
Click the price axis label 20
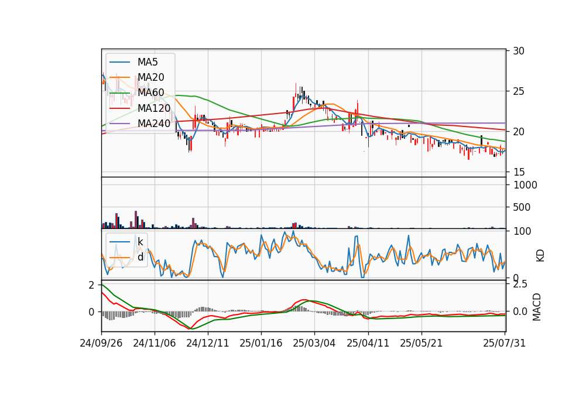click(x=519, y=132)
